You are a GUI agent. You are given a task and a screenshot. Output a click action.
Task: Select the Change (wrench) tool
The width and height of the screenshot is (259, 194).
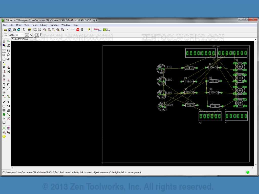pyautogui.click(x=8, y=59)
